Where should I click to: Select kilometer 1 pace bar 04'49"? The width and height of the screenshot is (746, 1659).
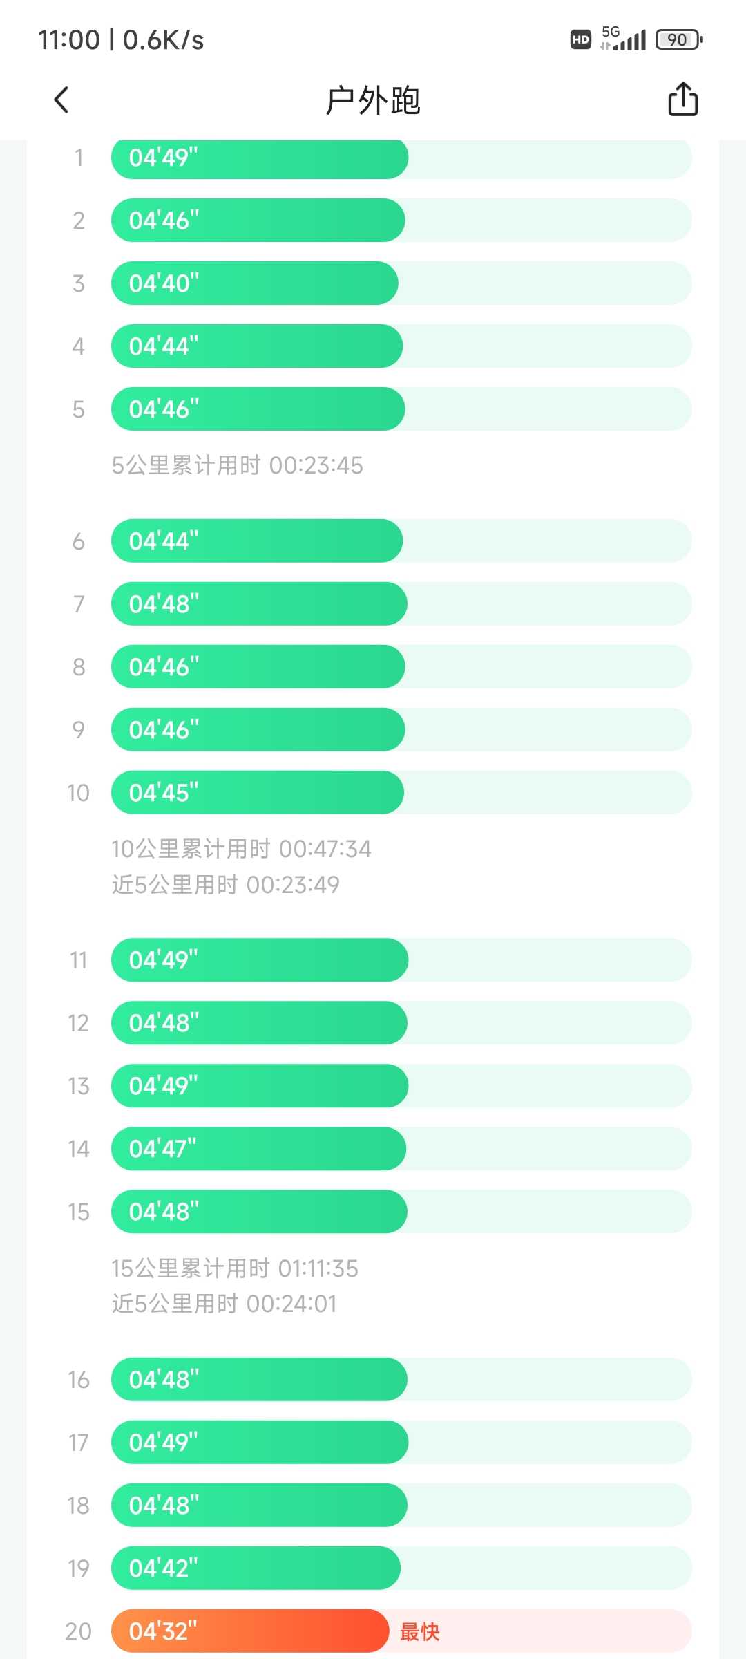[260, 158]
